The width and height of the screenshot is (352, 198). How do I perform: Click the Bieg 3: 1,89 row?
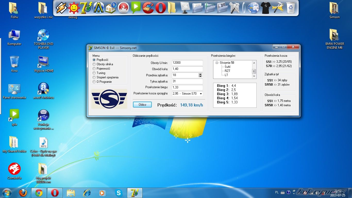pos(227,94)
